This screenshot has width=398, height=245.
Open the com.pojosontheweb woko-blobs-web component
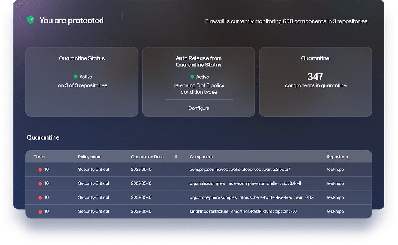[x=240, y=170]
